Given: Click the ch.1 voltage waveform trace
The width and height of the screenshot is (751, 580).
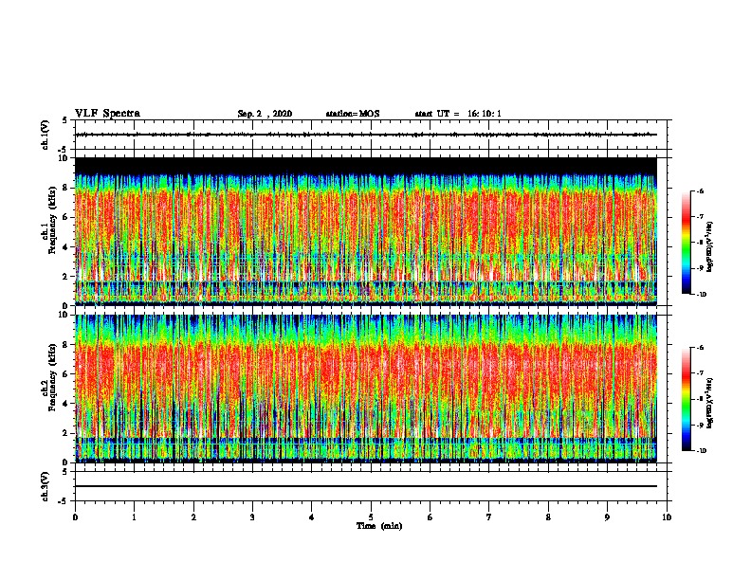Looking at the screenshot, I should [x=366, y=135].
